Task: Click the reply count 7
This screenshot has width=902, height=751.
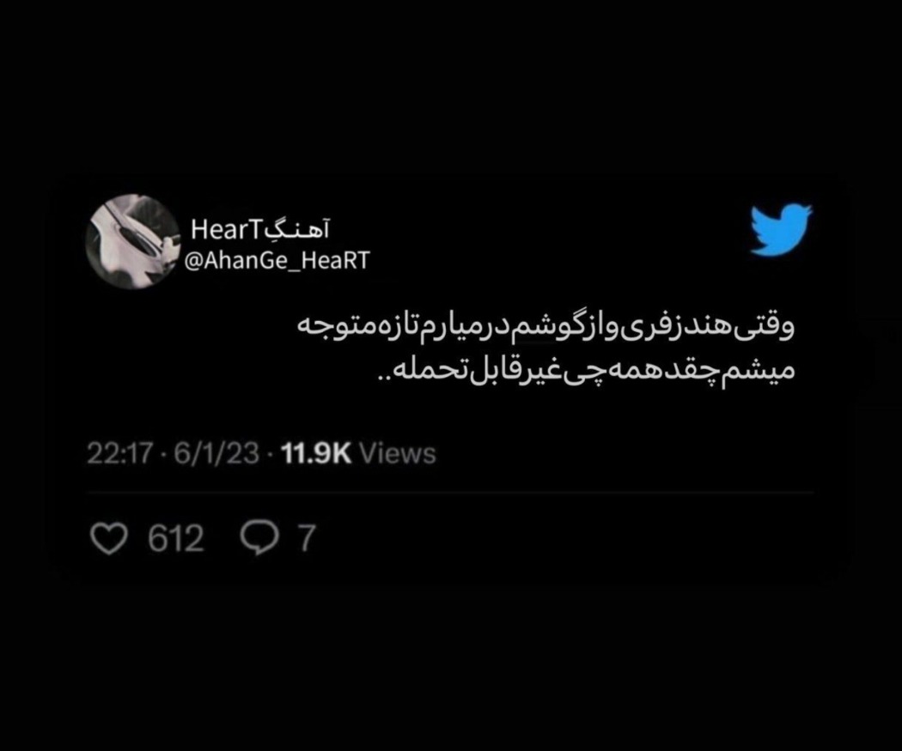Action: 307,538
